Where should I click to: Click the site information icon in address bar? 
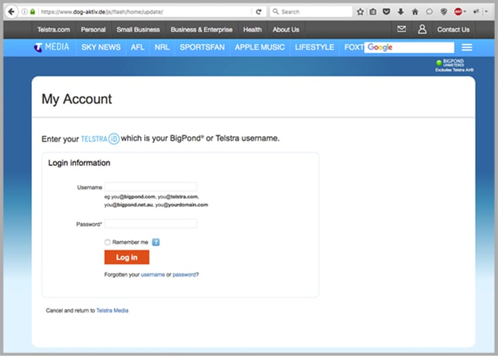coord(25,12)
